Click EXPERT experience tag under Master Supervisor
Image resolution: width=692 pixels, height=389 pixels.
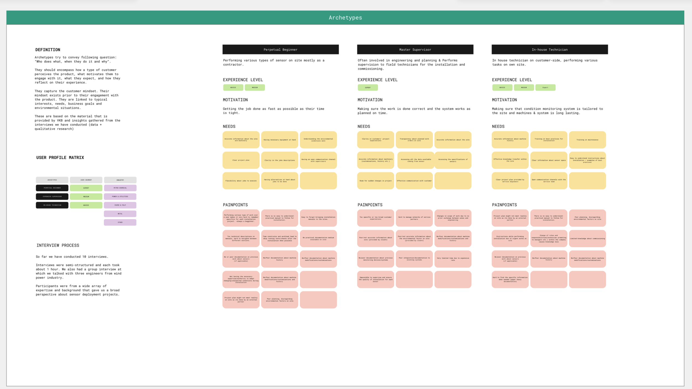[x=368, y=87]
